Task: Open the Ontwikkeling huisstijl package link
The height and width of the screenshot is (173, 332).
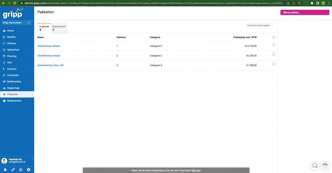Action: [49, 56]
